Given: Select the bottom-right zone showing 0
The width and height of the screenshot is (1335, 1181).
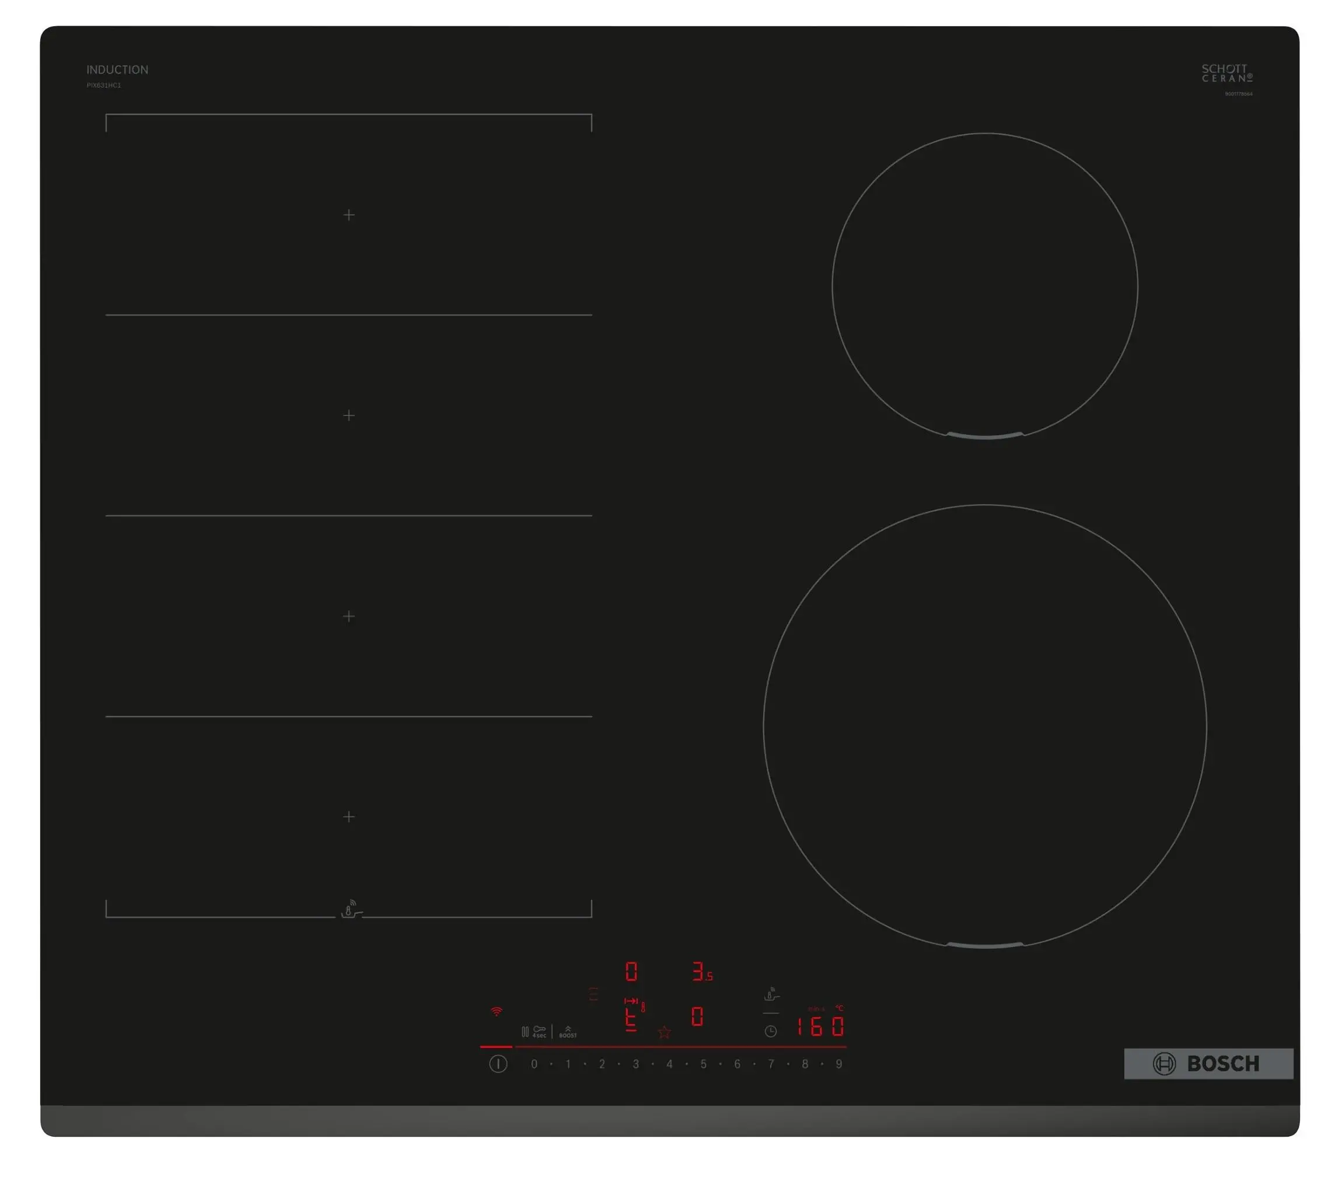Looking at the screenshot, I should click(697, 1016).
